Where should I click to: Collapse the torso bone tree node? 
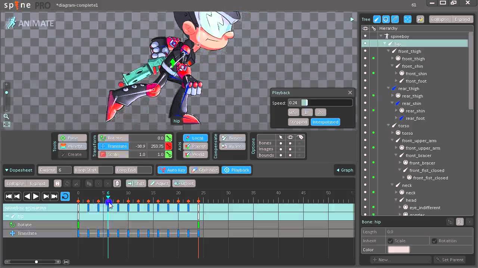(388, 126)
